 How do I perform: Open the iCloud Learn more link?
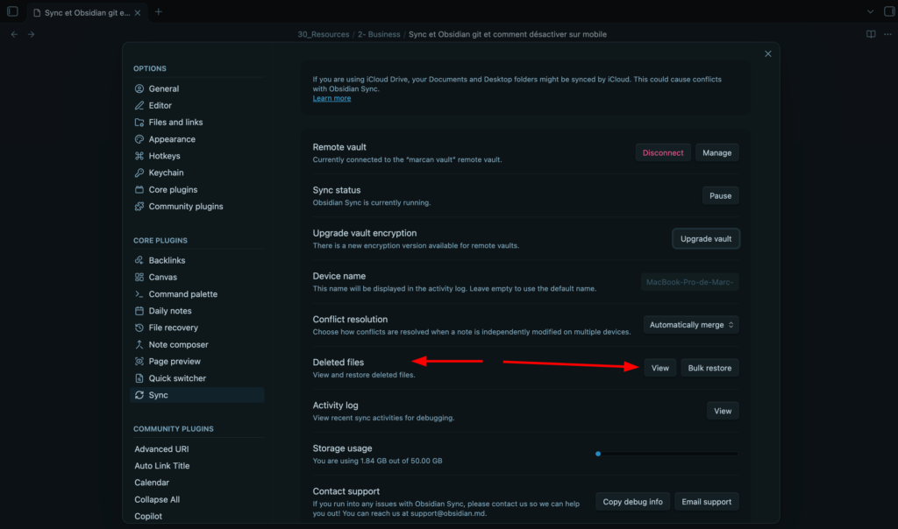[331, 98]
